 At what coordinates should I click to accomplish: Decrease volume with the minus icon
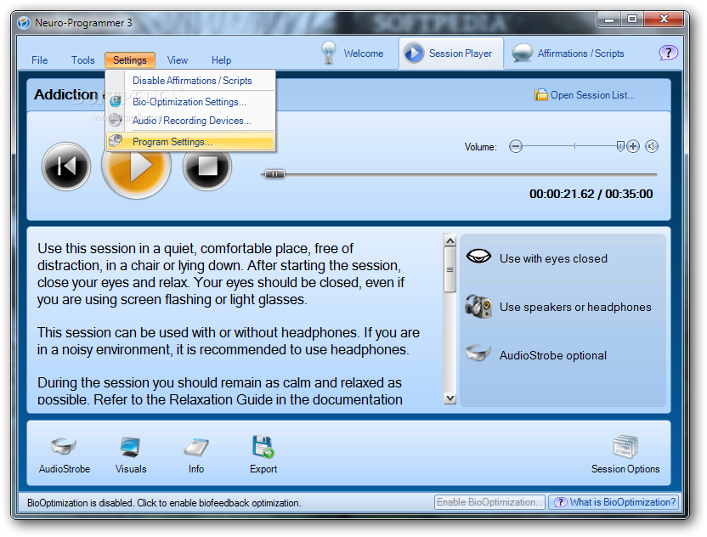[x=515, y=146]
